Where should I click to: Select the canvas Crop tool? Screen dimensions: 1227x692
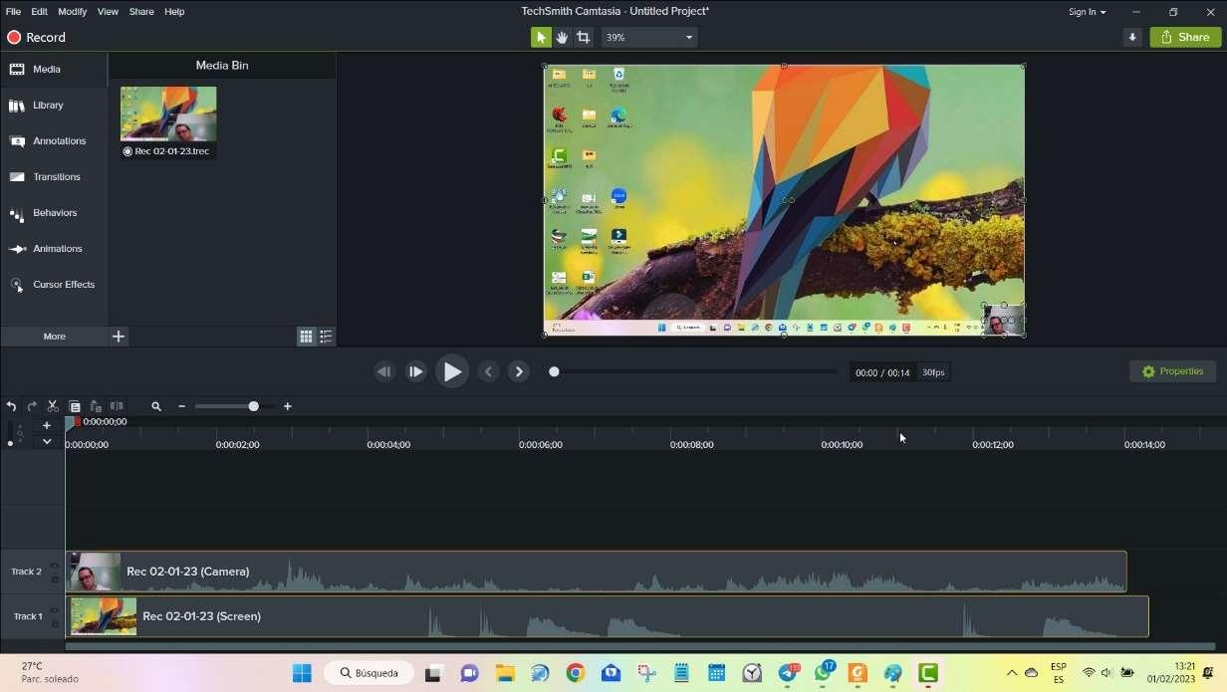pos(584,37)
